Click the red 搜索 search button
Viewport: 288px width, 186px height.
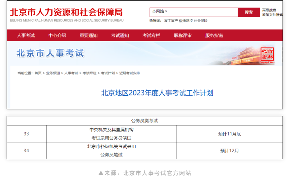point(249,12)
